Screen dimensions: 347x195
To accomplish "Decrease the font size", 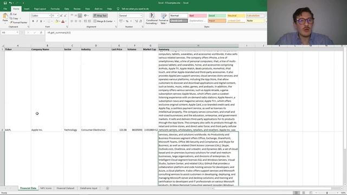I will pyautogui.click(x=65, y=16).
